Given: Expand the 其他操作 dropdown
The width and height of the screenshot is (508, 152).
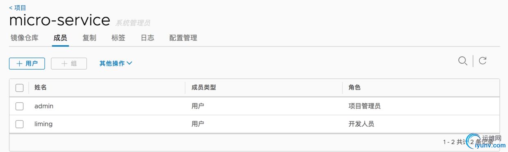Looking at the screenshot, I should coord(116,63).
